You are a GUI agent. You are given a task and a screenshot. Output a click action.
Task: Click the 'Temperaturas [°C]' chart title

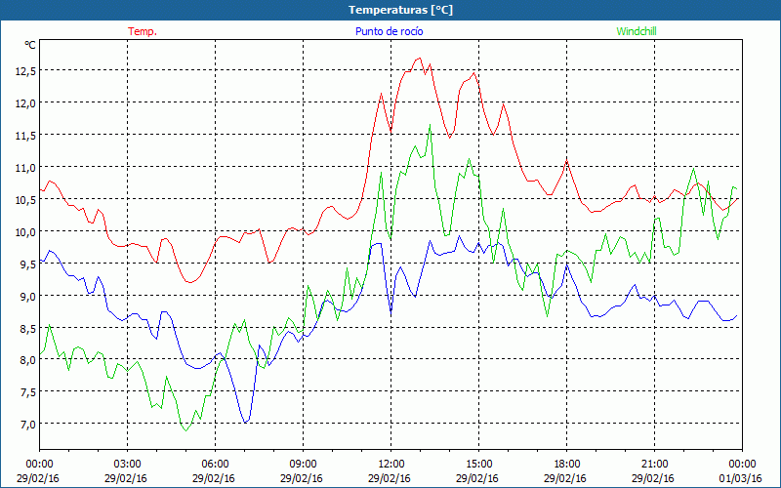coord(400,10)
